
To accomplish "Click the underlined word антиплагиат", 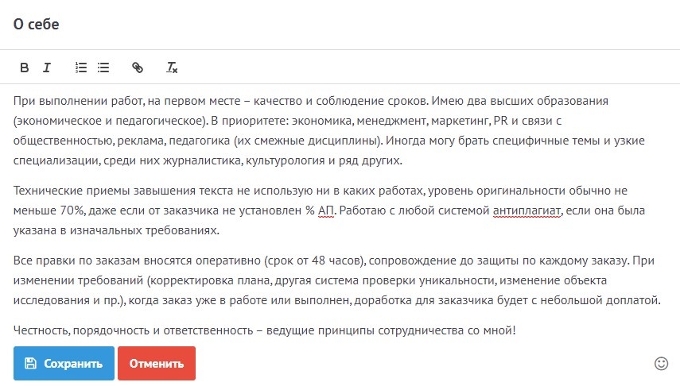I will point(527,210).
